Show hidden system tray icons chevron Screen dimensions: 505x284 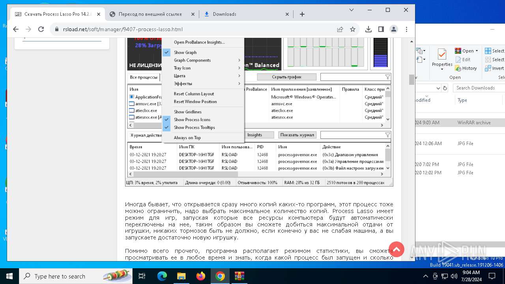coord(426,276)
